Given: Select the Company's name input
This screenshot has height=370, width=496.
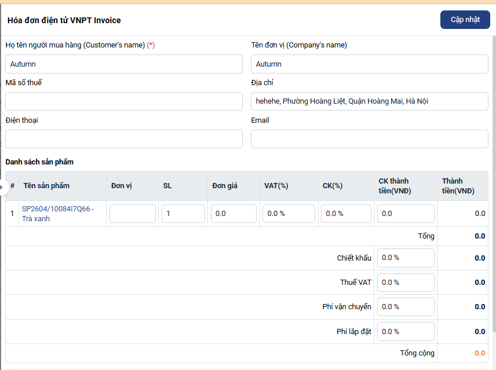Looking at the screenshot, I should [x=369, y=64].
